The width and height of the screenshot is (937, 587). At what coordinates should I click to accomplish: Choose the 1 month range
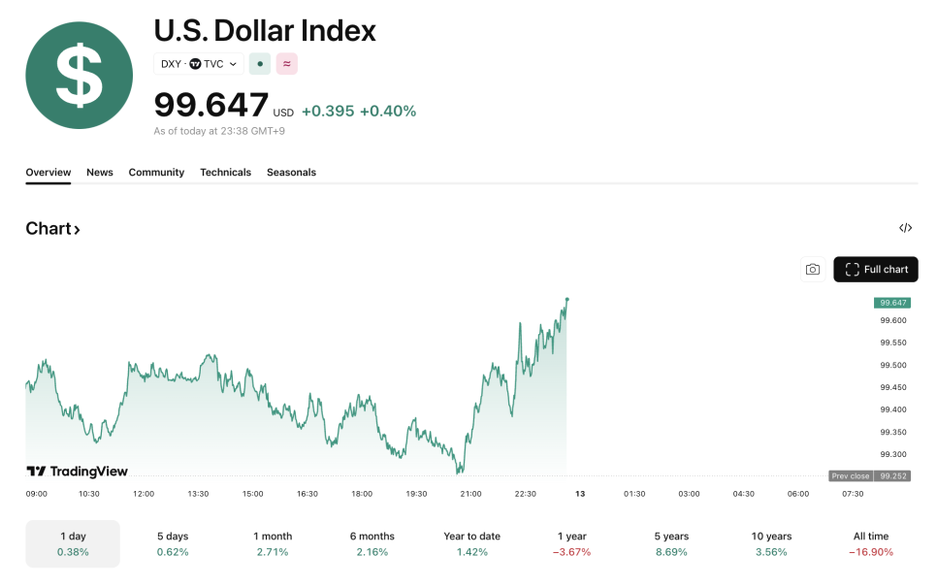pos(273,543)
